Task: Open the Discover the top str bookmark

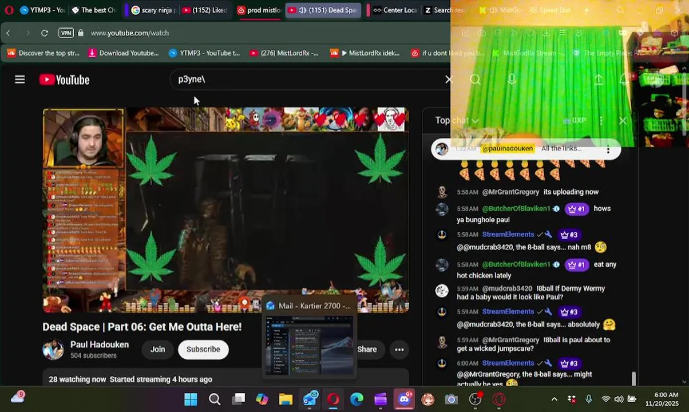Action: [43, 53]
